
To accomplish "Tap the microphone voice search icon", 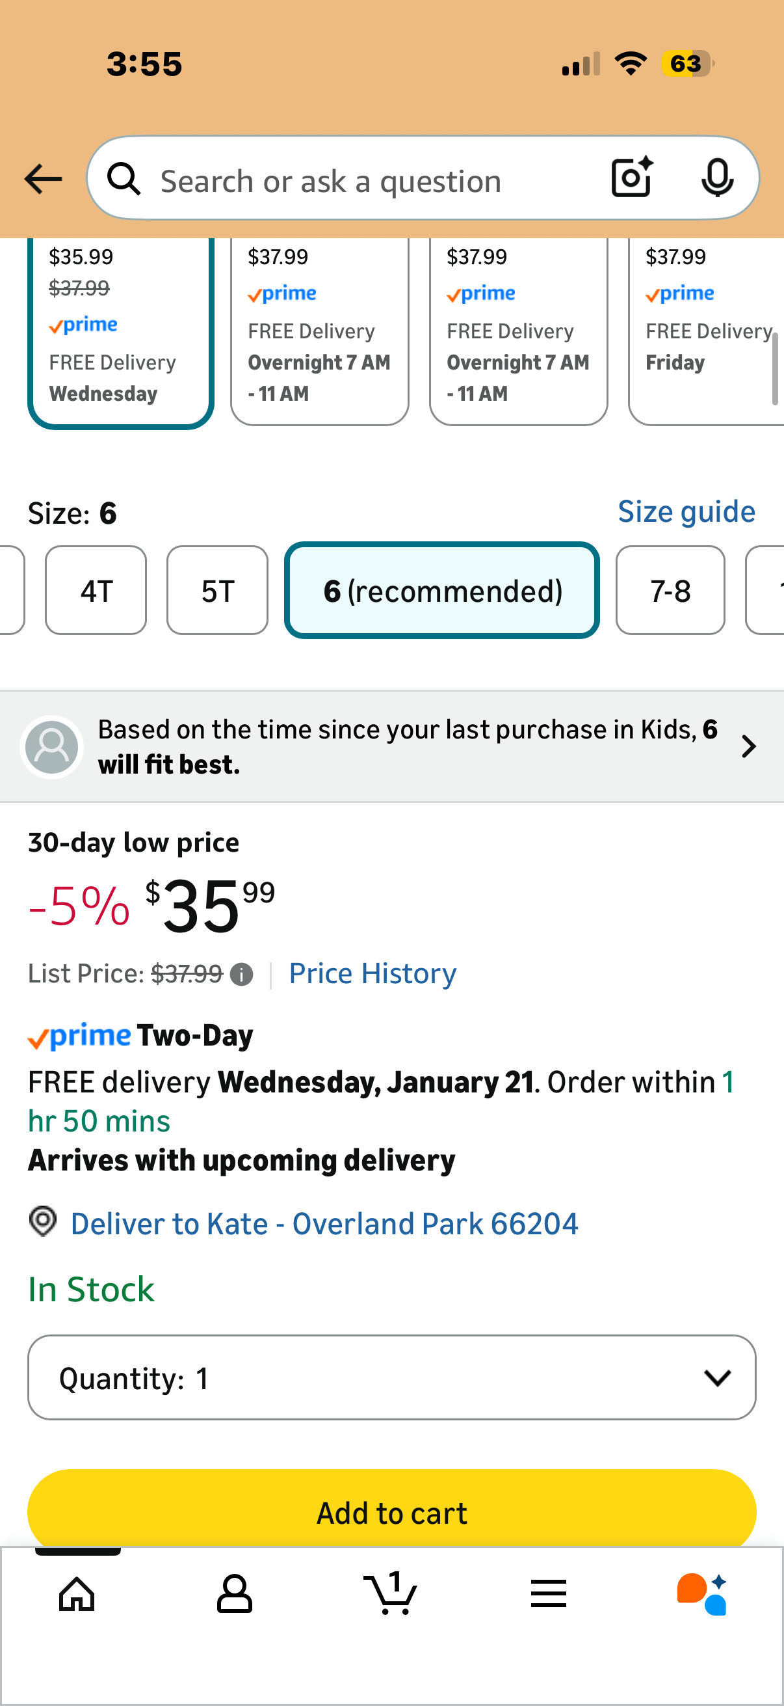I will tap(717, 178).
